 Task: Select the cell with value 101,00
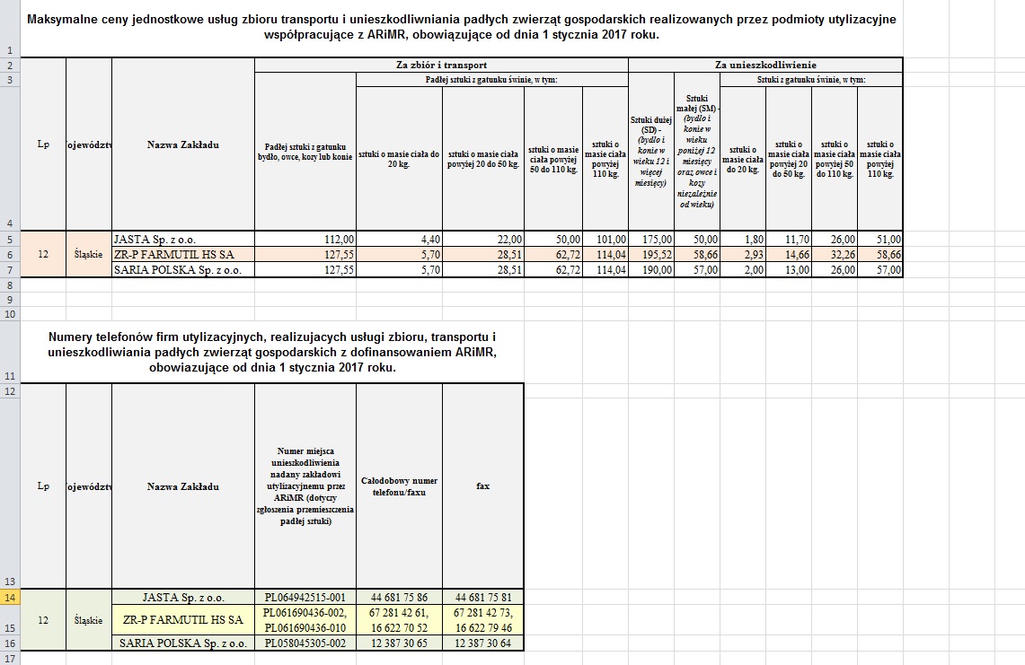tap(605, 239)
